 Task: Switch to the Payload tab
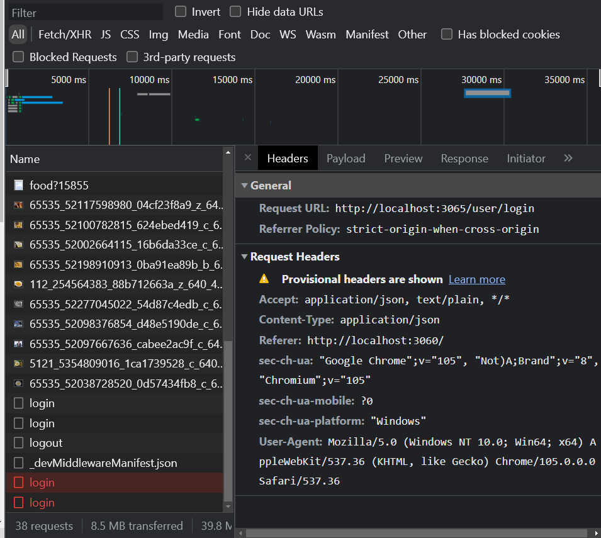click(345, 158)
